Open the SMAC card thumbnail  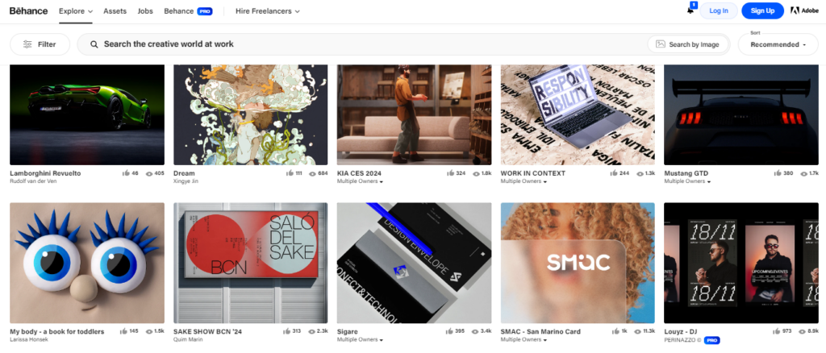pyautogui.click(x=578, y=263)
